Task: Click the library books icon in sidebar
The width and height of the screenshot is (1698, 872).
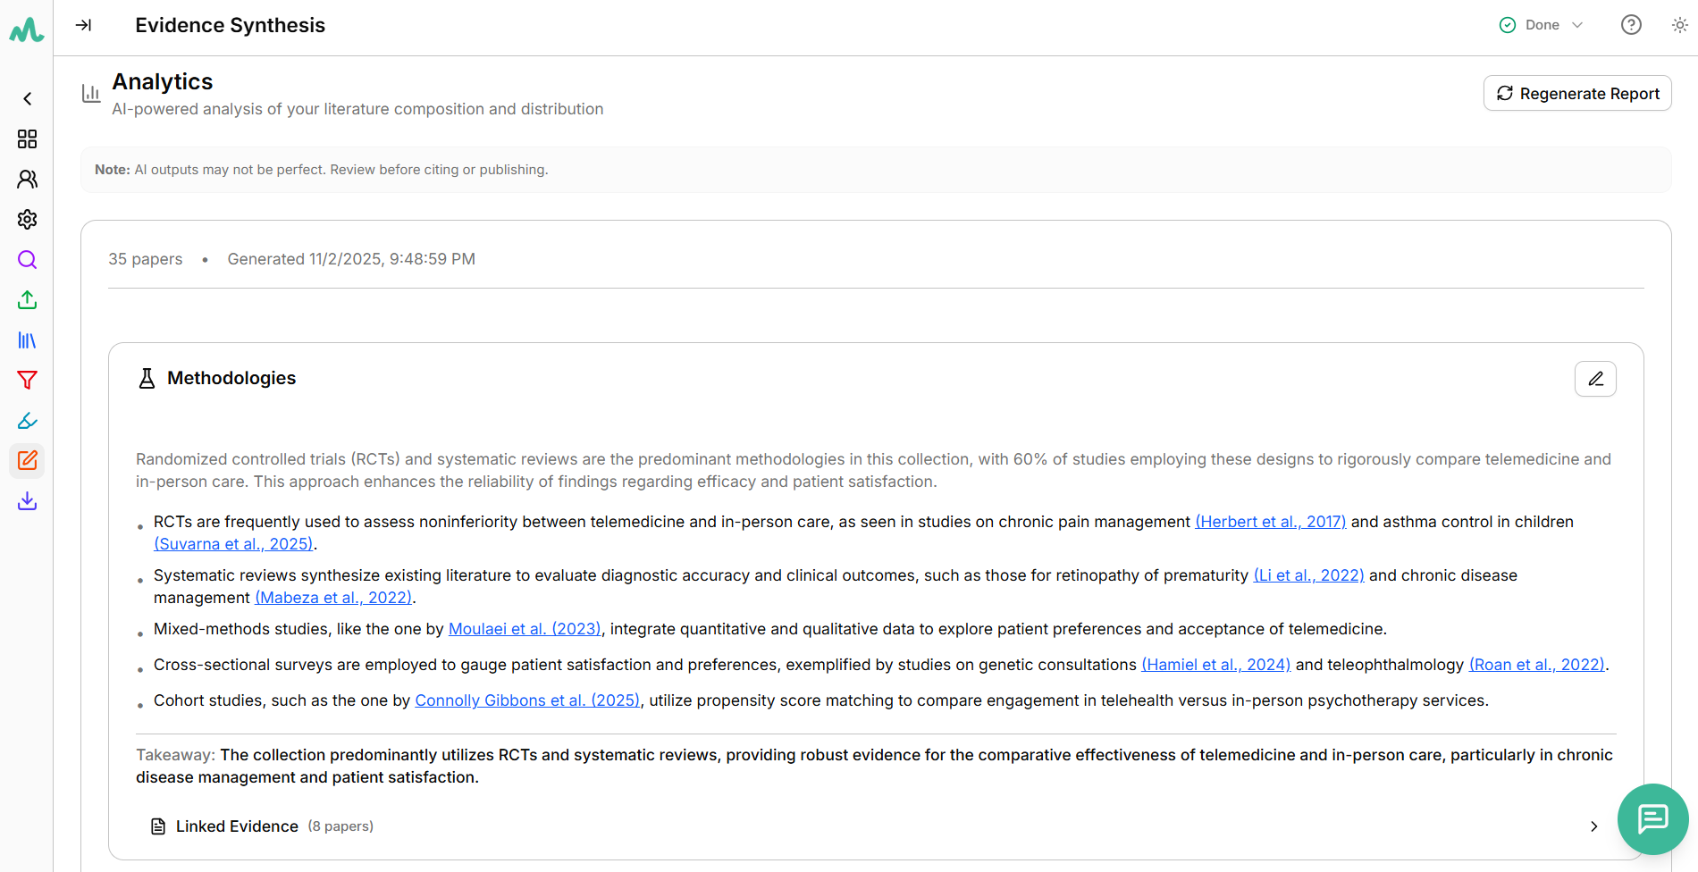Action: pos(27,340)
